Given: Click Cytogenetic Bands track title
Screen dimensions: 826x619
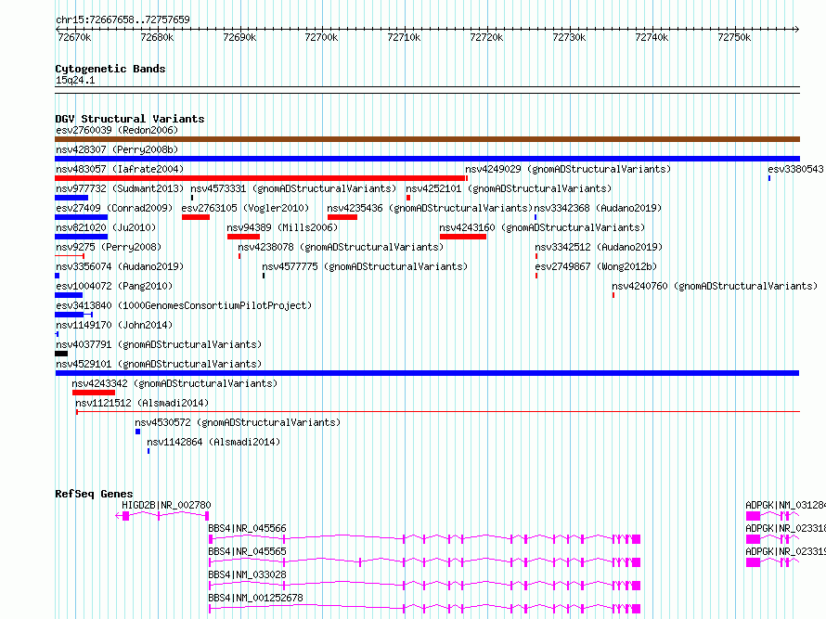Looking at the screenshot, I should click(110, 69).
